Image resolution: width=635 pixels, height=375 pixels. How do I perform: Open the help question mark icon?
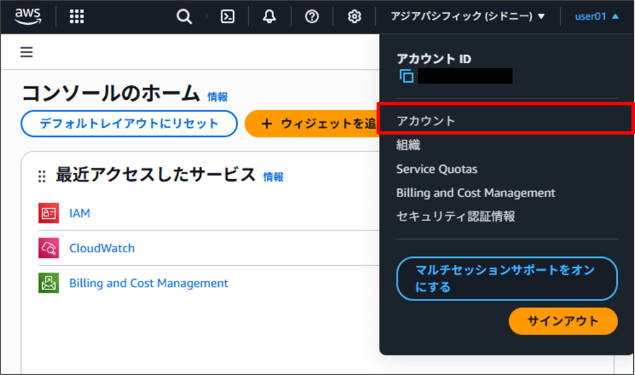(312, 17)
